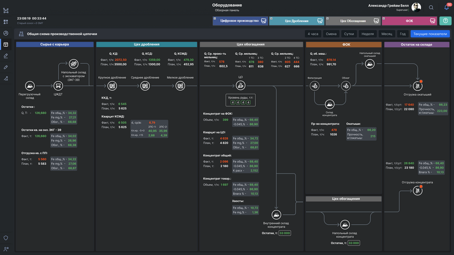The image size is (454, 255).
Task: Click the green help question mark button
Action: tap(445, 21)
